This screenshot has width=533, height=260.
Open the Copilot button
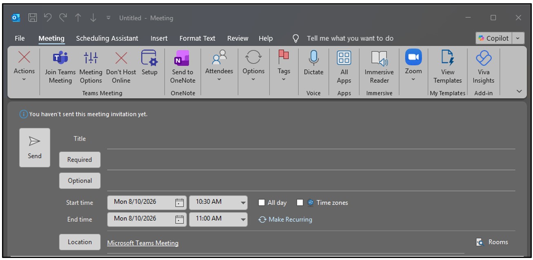tap(493, 38)
